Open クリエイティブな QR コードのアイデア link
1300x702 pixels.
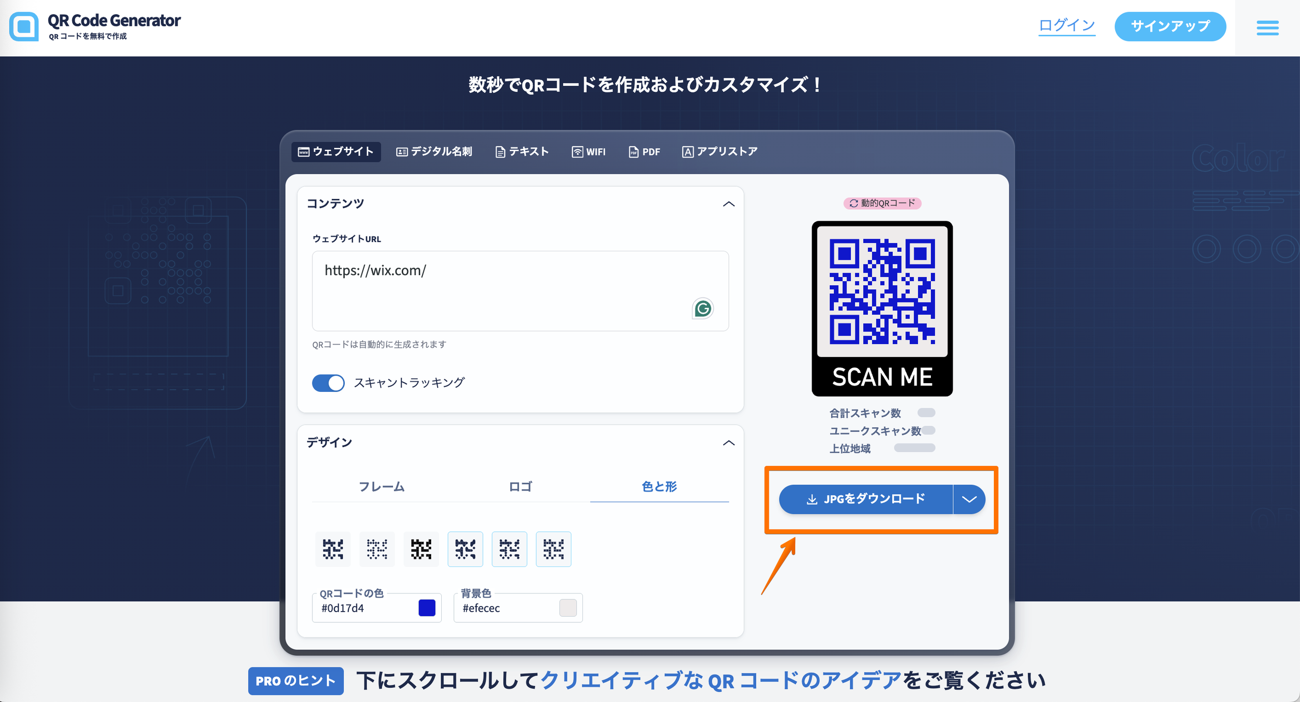click(x=721, y=681)
